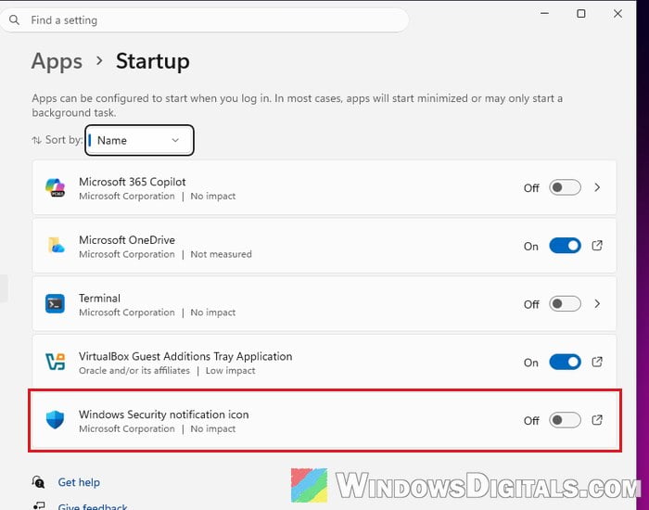The image size is (649, 510).
Task: Click the Terminal app icon
Action: click(55, 304)
